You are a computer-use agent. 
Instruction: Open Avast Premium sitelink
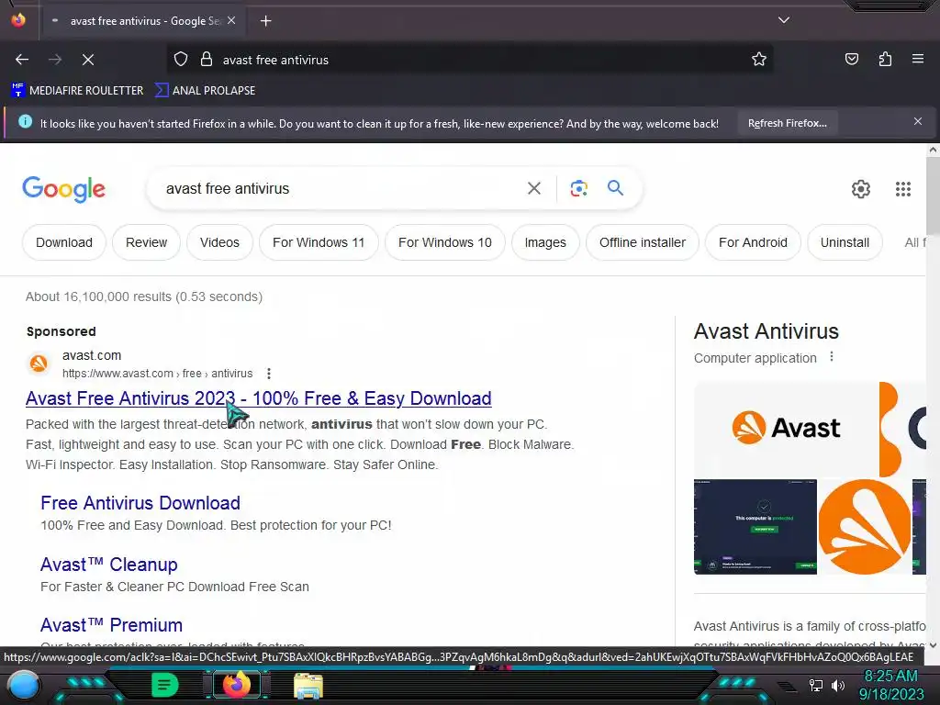tap(111, 625)
